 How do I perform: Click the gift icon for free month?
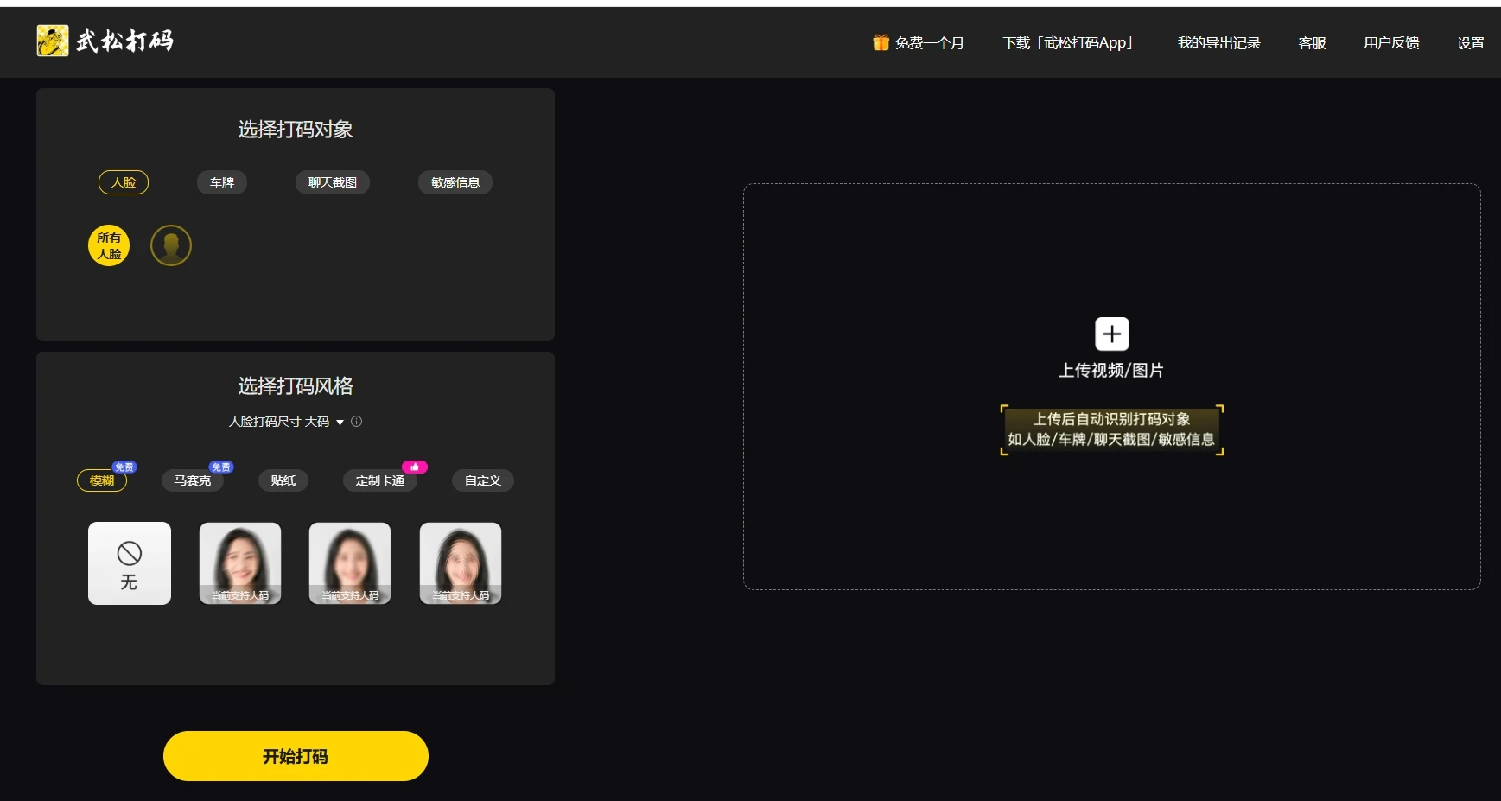pyautogui.click(x=881, y=42)
